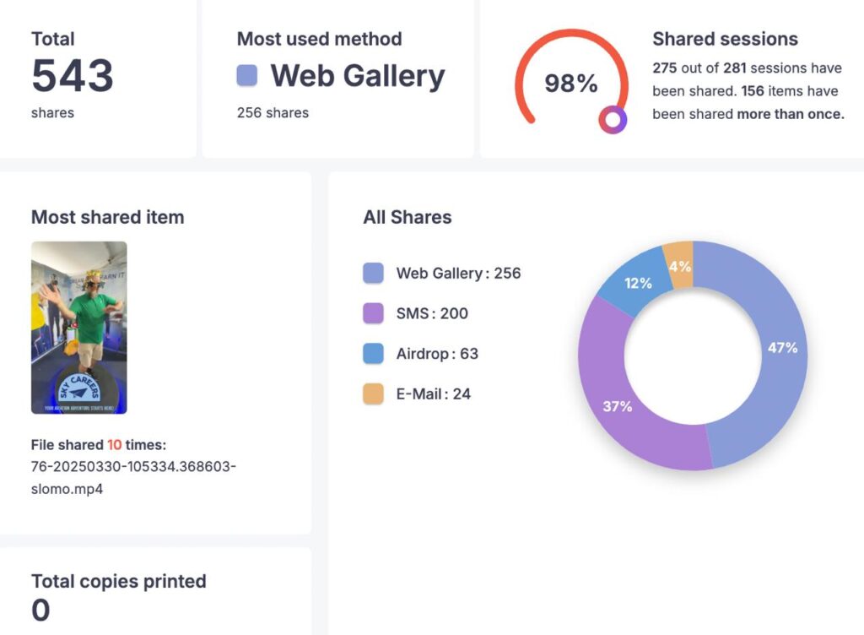864x635 pixels.
Task: Click the square icon beside Most used Web Gallery
Action: click(x=246, y=77)
